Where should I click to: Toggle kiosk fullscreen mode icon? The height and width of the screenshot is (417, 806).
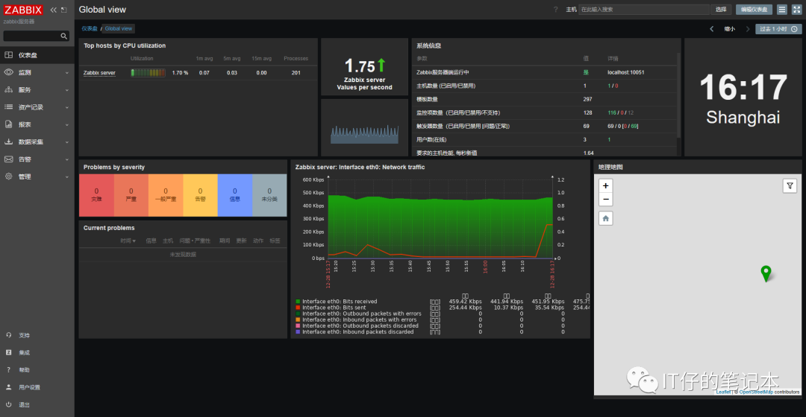pos(796,9)
